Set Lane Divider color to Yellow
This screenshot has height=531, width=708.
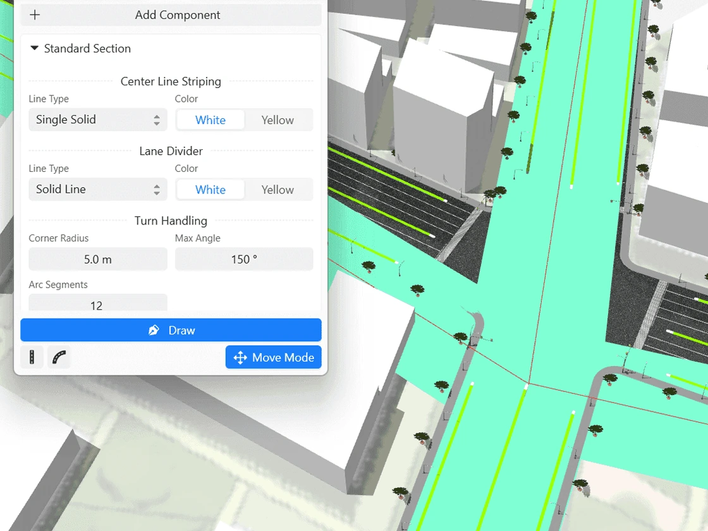[278, 190]
